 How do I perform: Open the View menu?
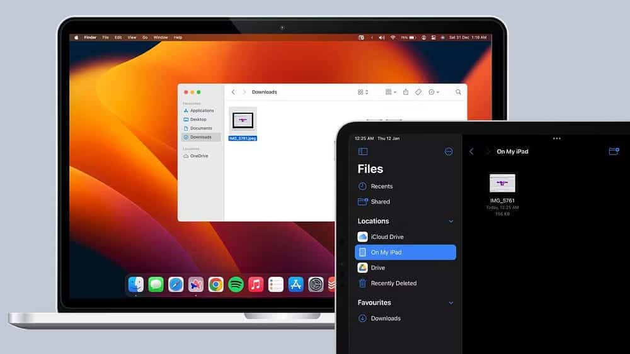tap(132, 37)
